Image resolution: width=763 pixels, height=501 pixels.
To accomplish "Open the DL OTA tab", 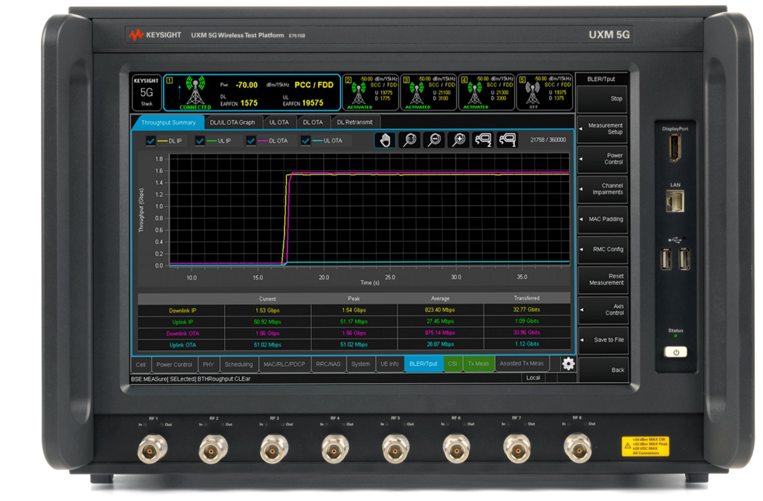I will coord(312,122).
